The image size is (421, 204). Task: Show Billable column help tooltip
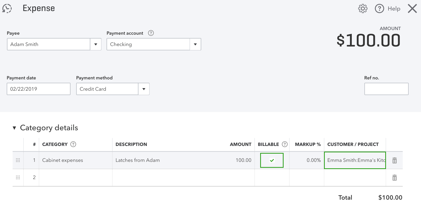point(285,144)
